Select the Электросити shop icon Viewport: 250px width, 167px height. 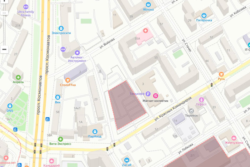[61, 28]
